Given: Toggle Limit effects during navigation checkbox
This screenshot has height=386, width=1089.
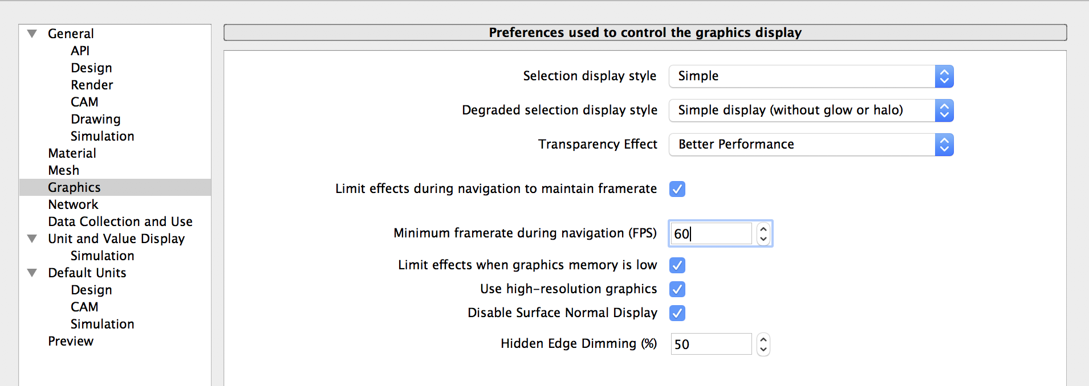Looking at the screenshot, I should tap(677, 188).
